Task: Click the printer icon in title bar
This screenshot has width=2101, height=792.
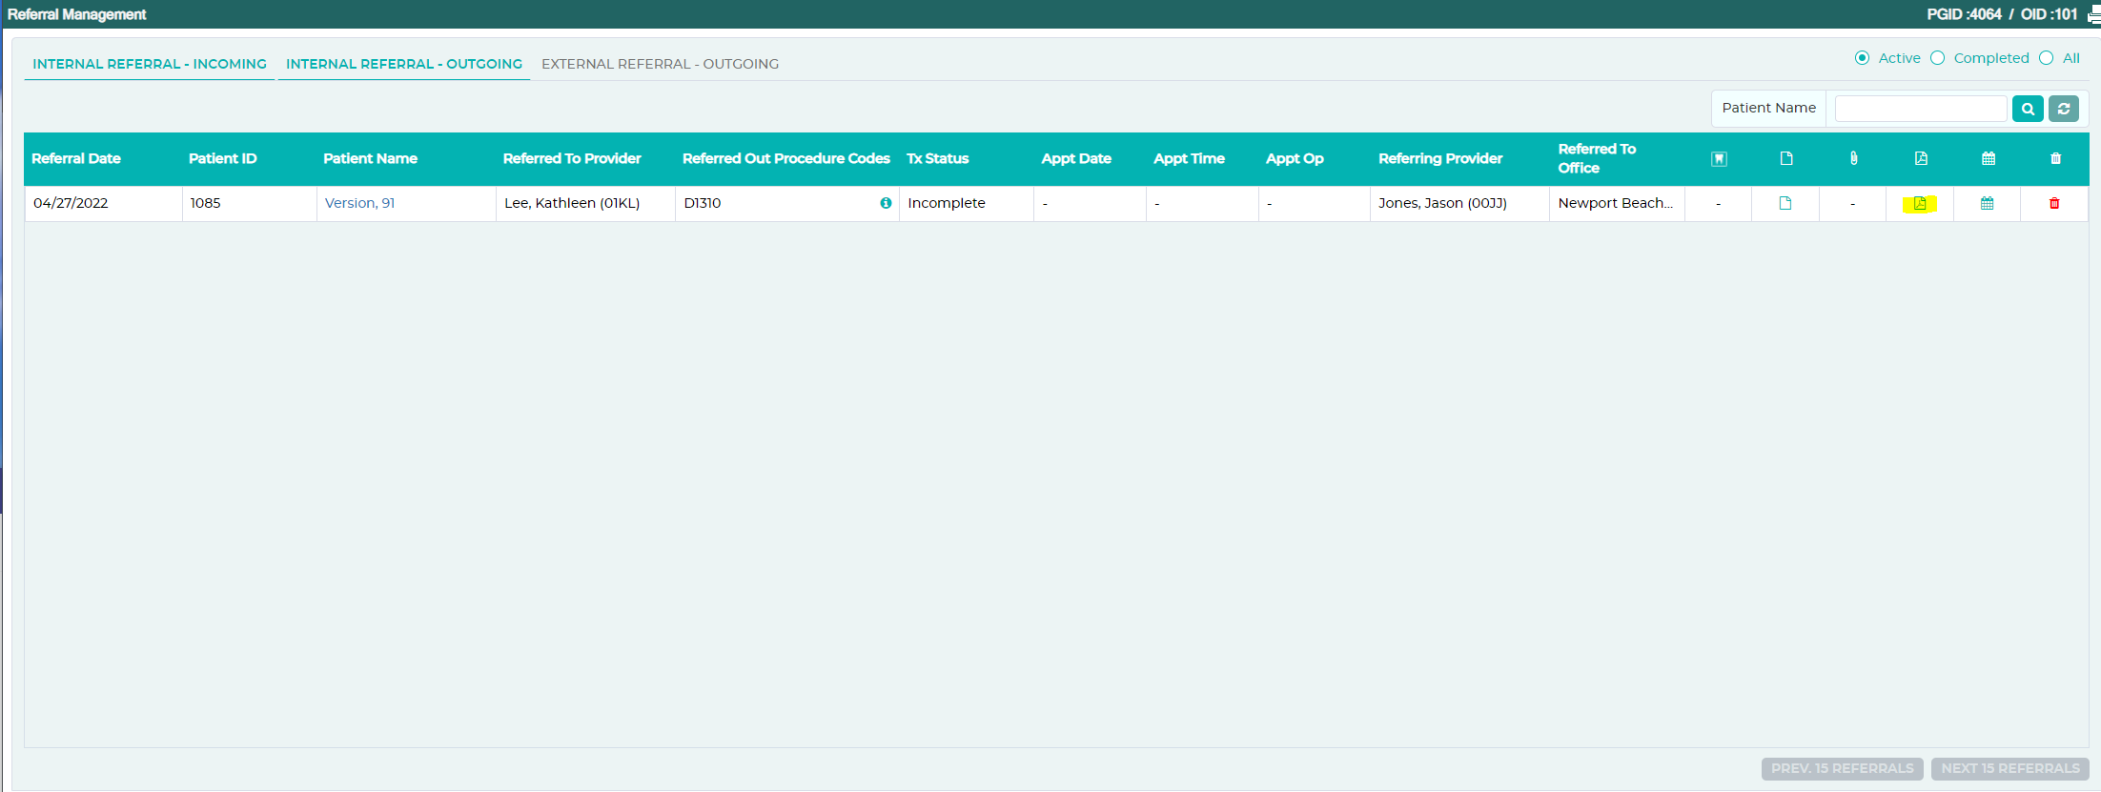Action: (x=2093, y=14)
